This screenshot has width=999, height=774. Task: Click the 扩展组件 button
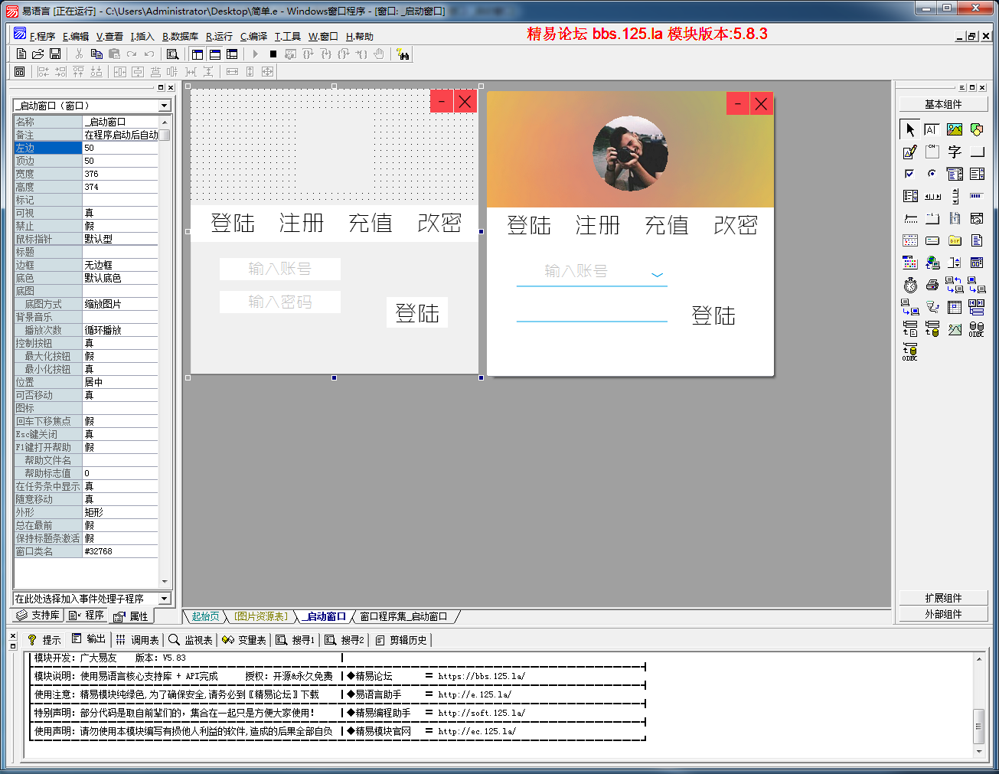942,598
